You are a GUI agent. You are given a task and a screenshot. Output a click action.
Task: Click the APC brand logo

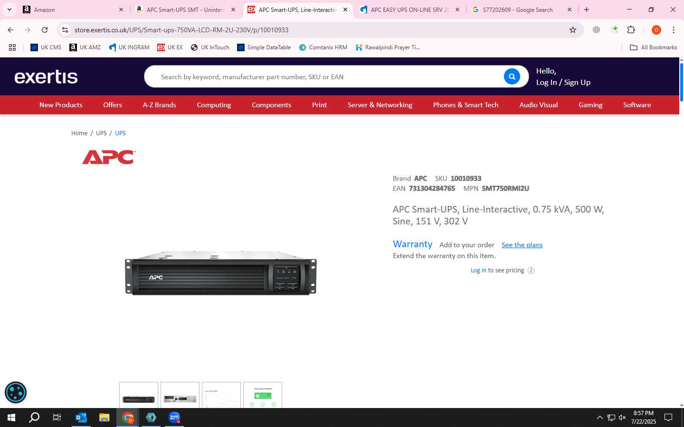click(109, 157)
